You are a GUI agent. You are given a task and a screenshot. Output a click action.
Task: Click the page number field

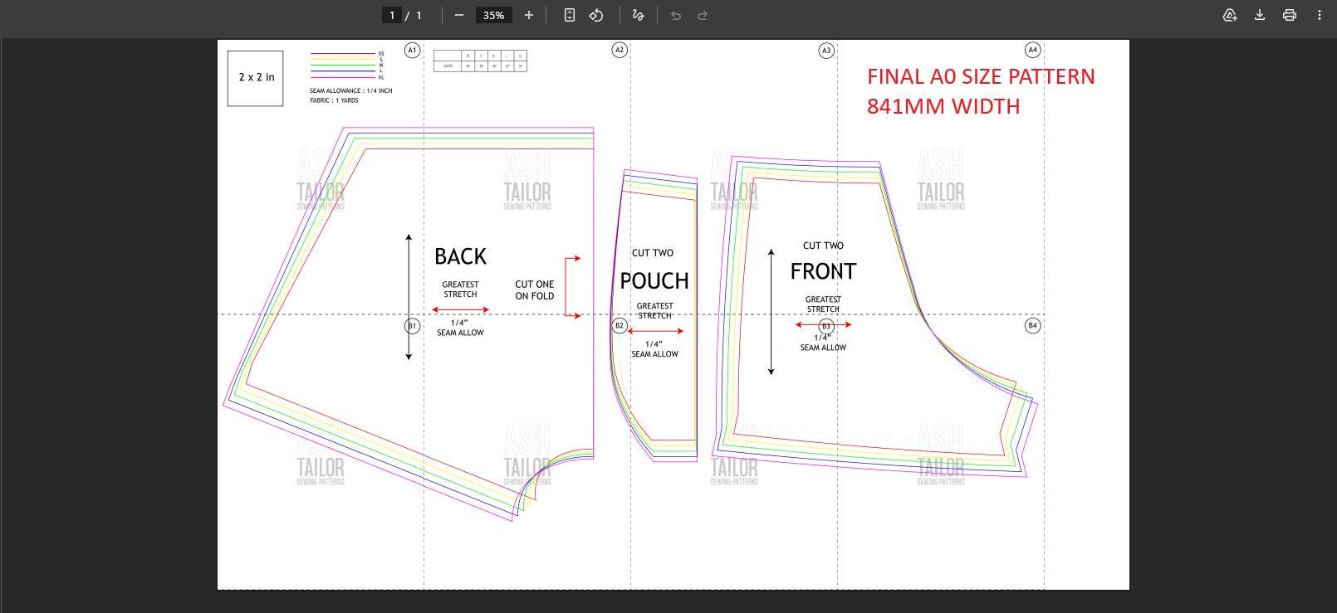tap(392, 15)
